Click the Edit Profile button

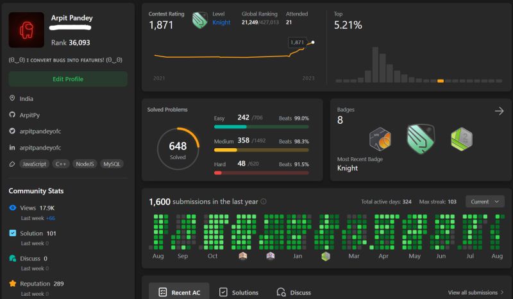pos(68,79)
